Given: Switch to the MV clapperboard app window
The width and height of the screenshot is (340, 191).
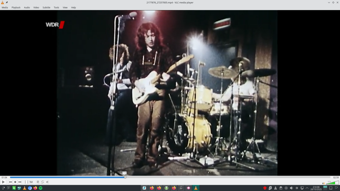Looking at the screenshot, I should pos(181,188).
